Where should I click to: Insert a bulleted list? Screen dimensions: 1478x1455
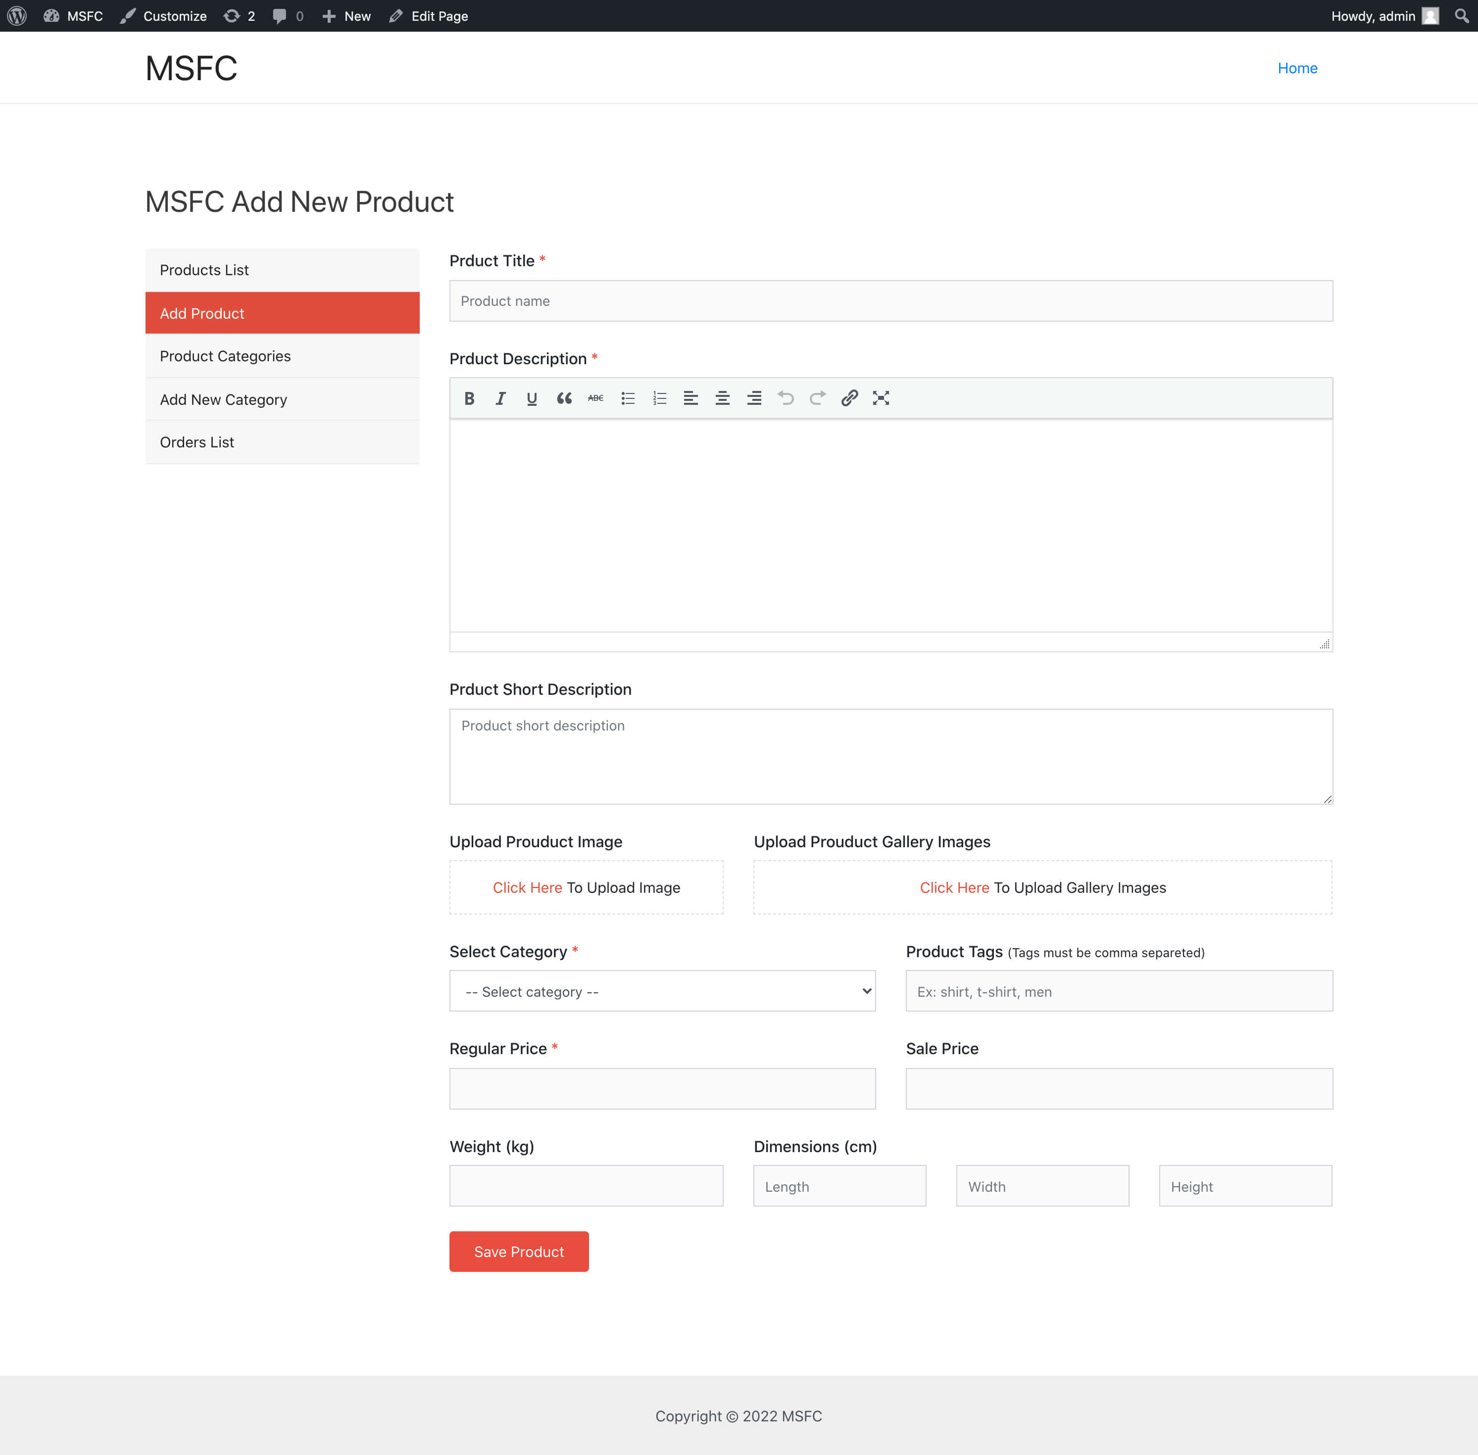628,398
